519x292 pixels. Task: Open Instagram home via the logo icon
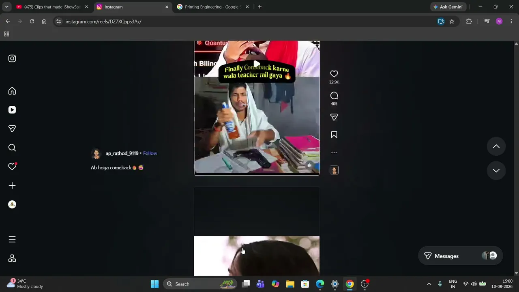click(x=12, y=58)
